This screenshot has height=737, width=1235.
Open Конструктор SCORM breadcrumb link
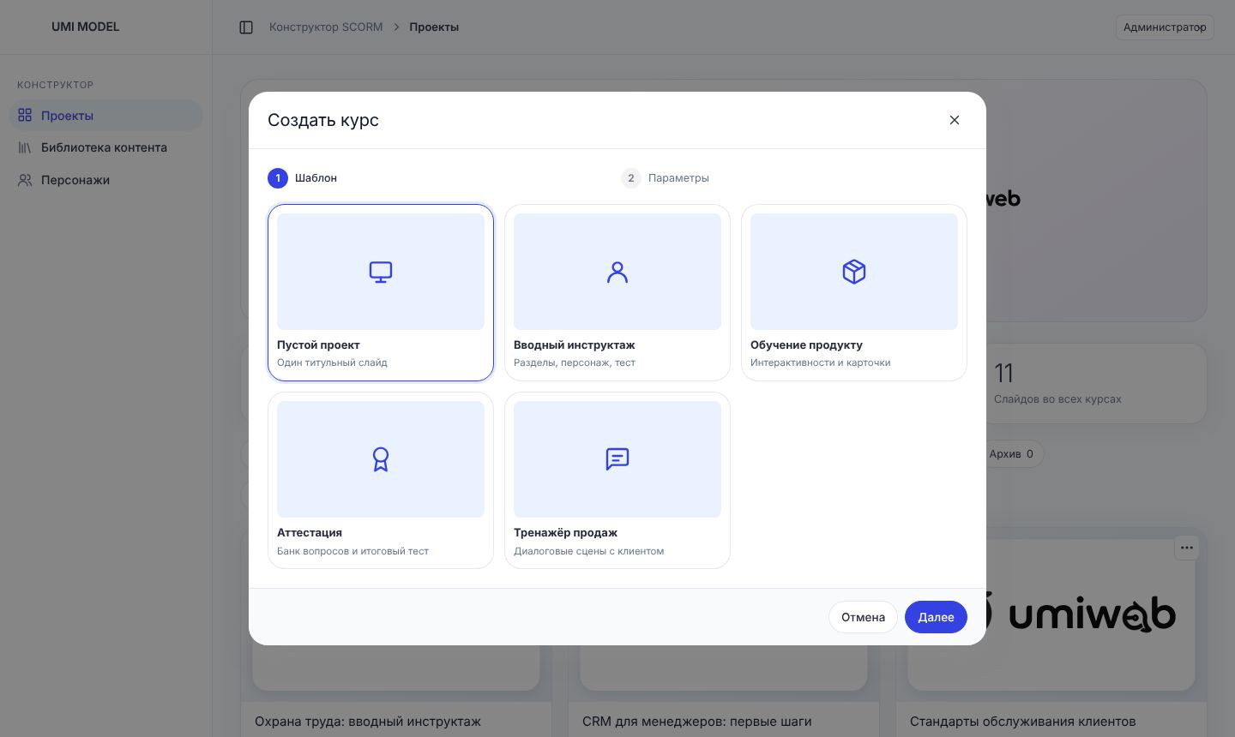point(326,27)
